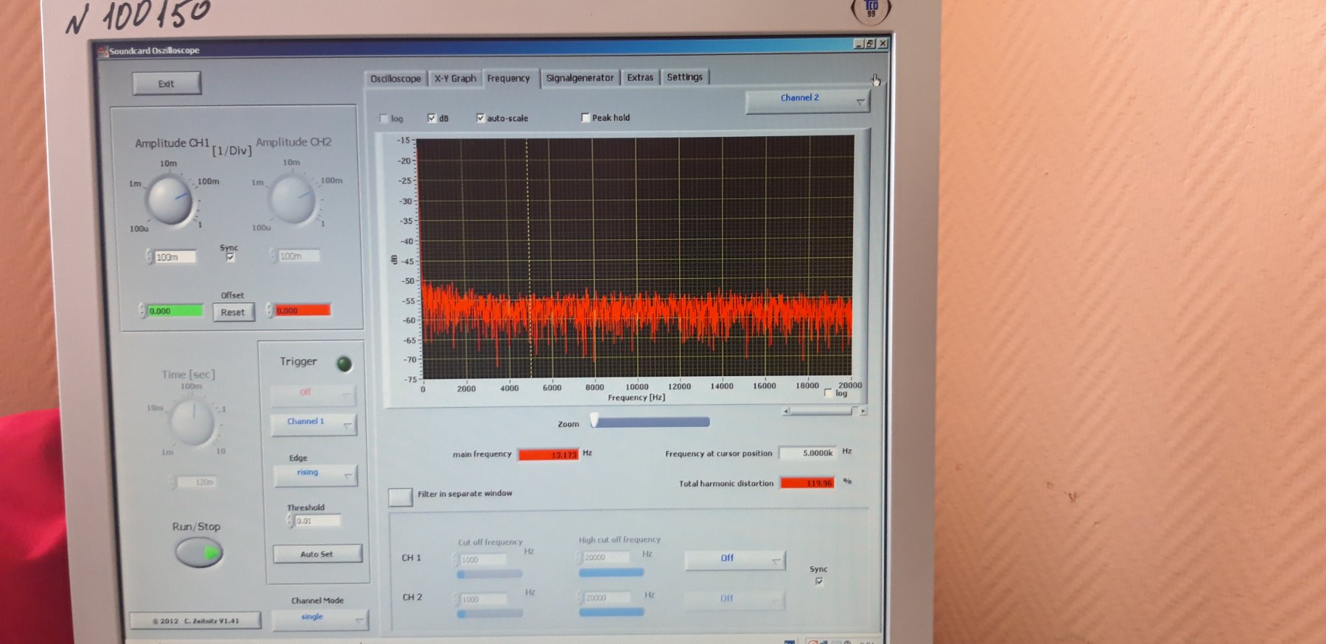The height and width of the screenshot is (644, 1326).
Task: Click the Zoom slider handle
Action: tap(594, 422)
